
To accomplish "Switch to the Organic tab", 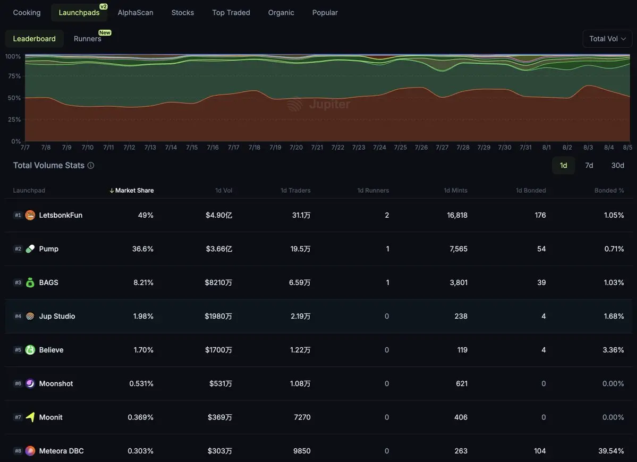I will pyautogui.click(x=281, y=13).
